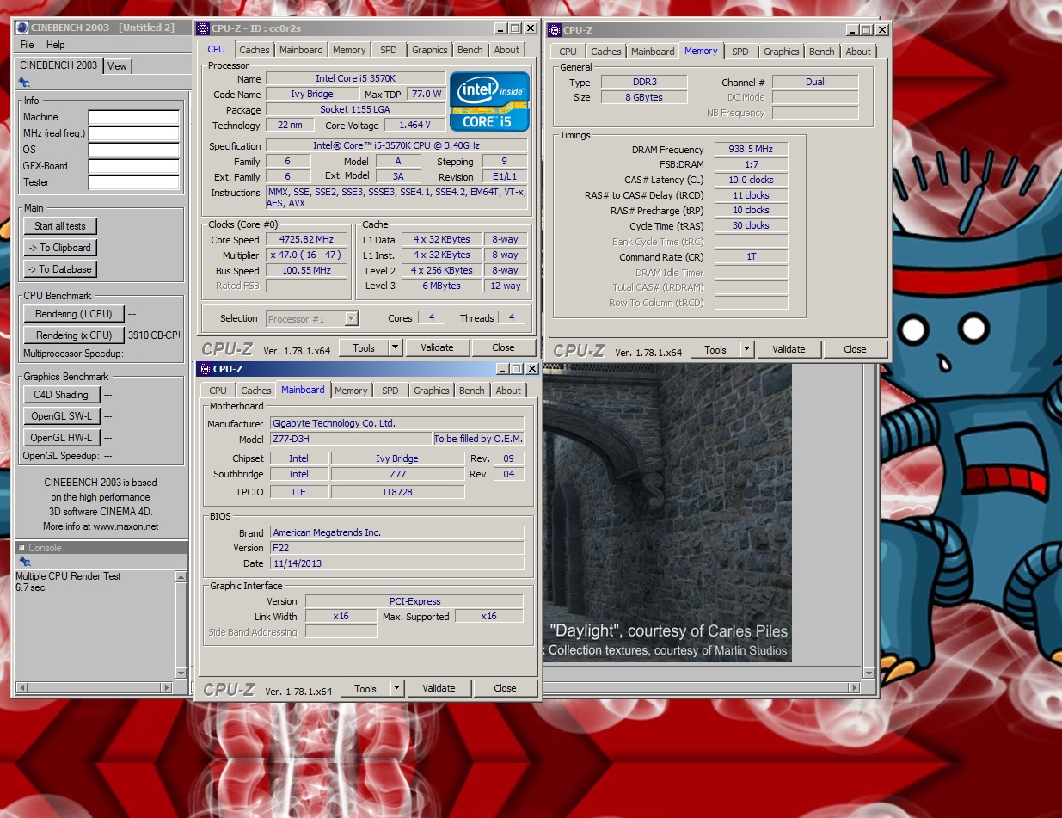
Task: Click the CPU-Z icon in Mainboard window title
Action: tap(204, 369)
